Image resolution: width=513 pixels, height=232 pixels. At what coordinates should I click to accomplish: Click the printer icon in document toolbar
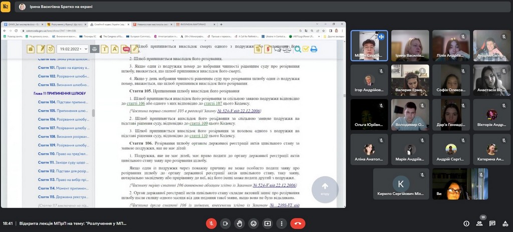(x=314, y=49)
